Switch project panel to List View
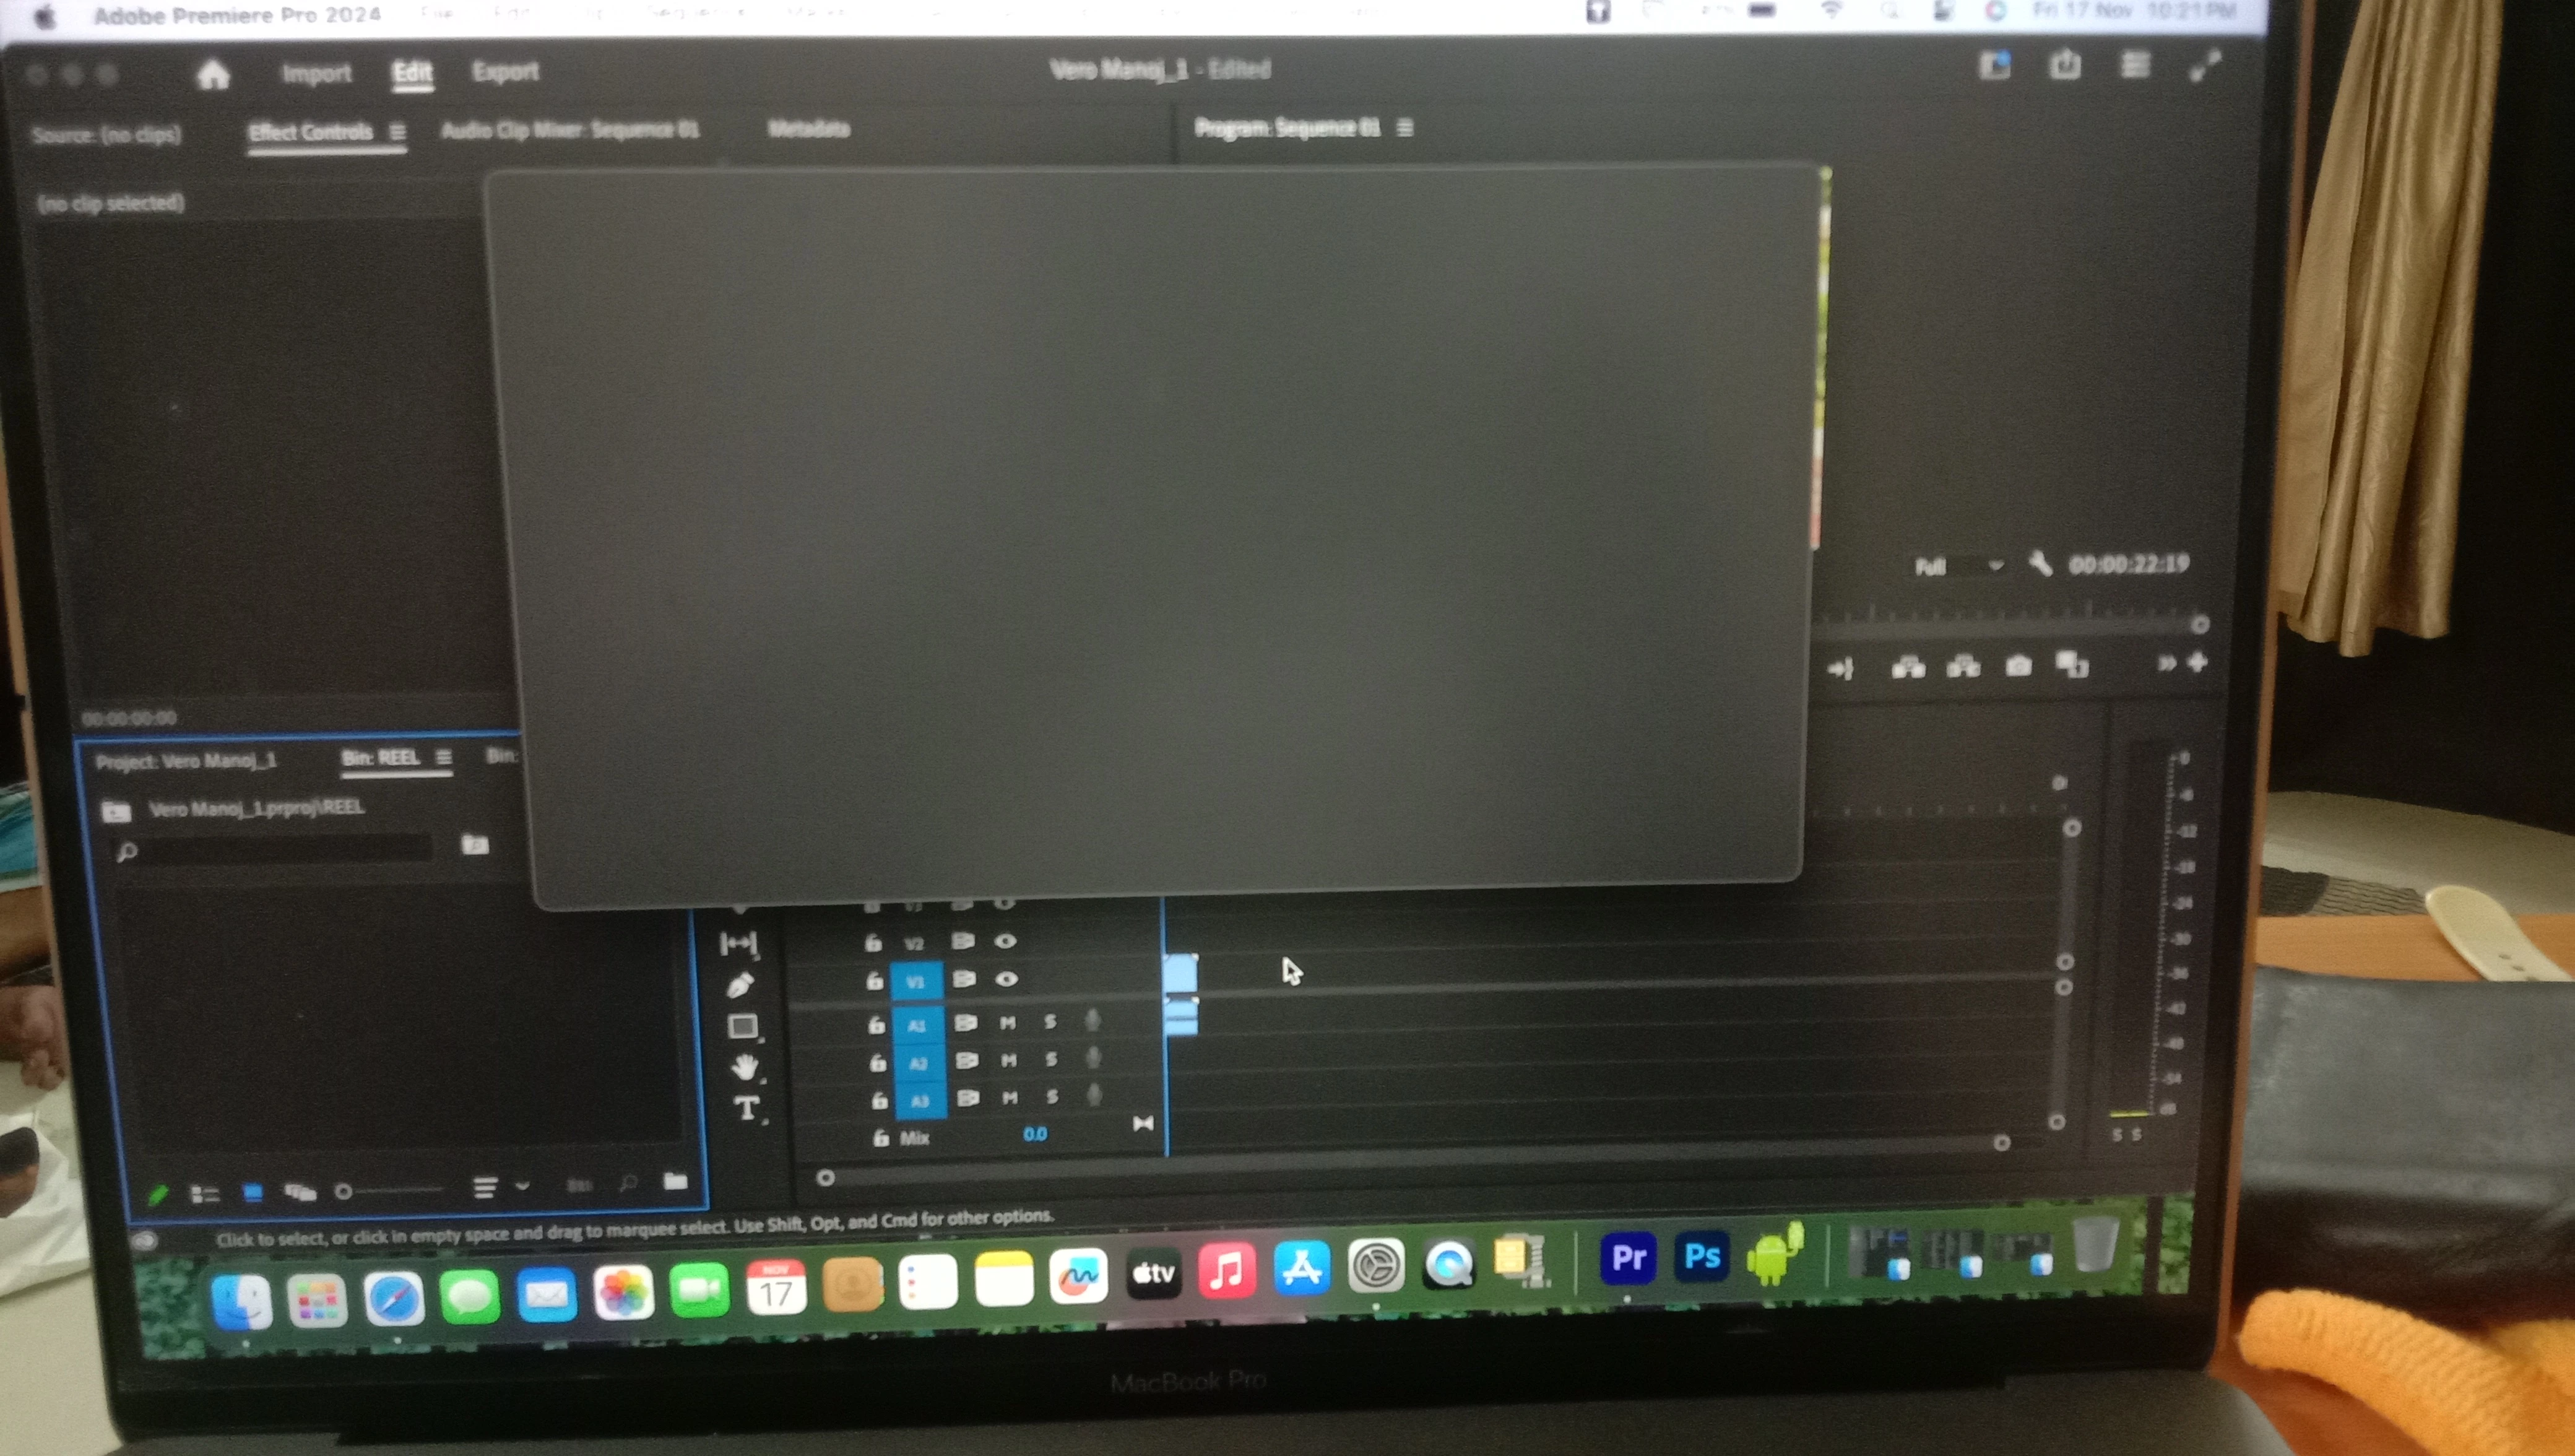 tap(205, 1193)
